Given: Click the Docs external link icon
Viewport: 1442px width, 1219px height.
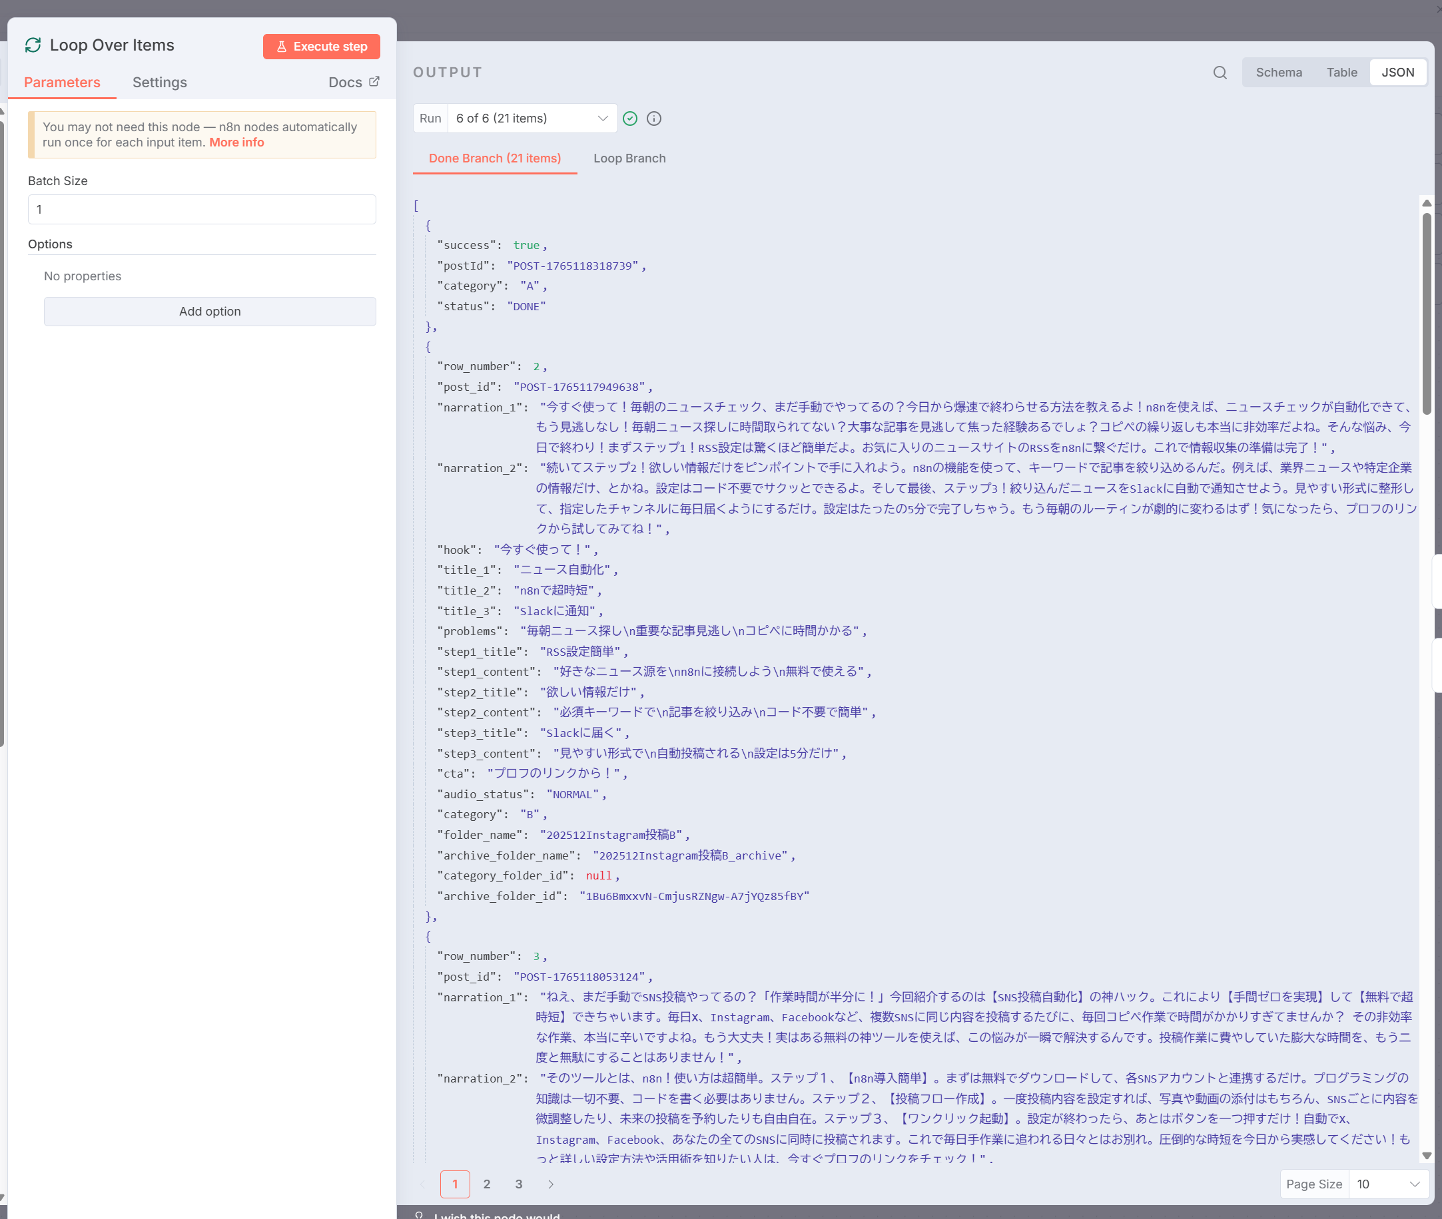Looking at the screenshot, I should coord(374,81).
